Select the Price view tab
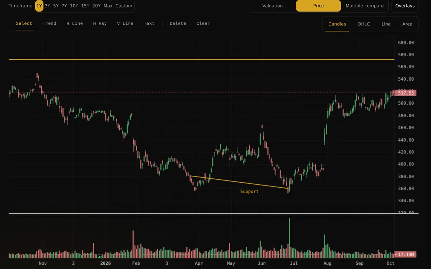 coord(318,6)
